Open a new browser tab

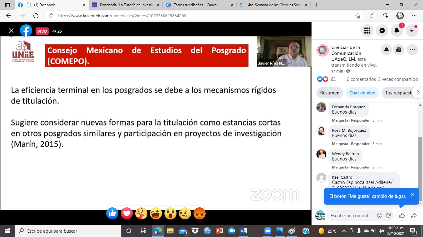tap(316, 5)
